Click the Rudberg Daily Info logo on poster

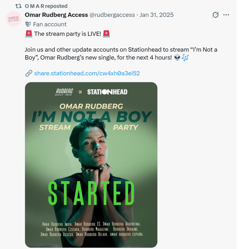(65, 92)
